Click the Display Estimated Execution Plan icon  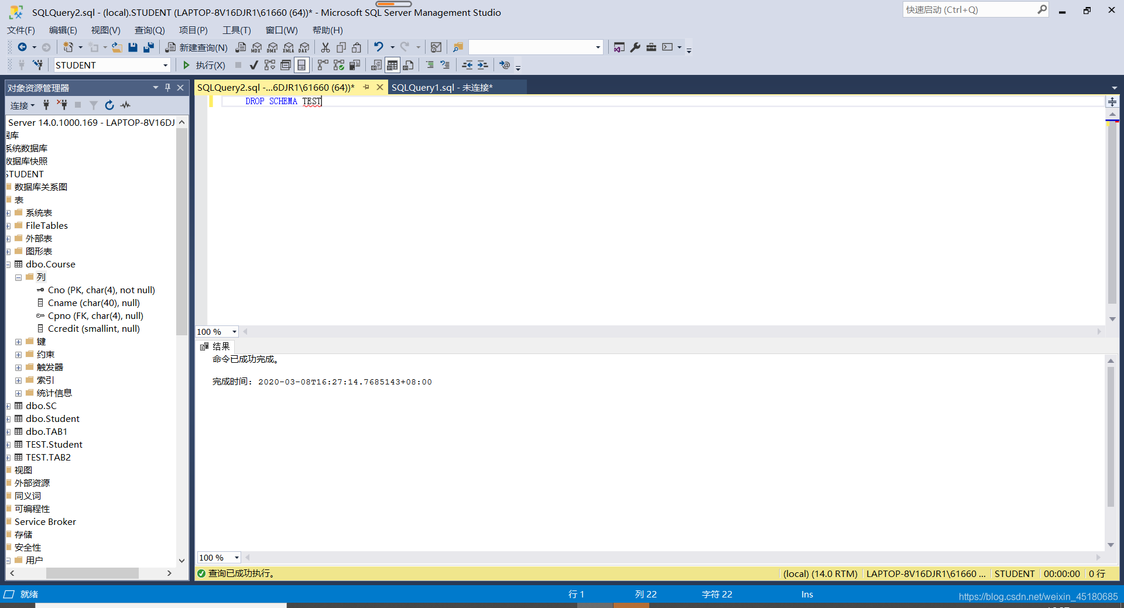click(269, 65)
